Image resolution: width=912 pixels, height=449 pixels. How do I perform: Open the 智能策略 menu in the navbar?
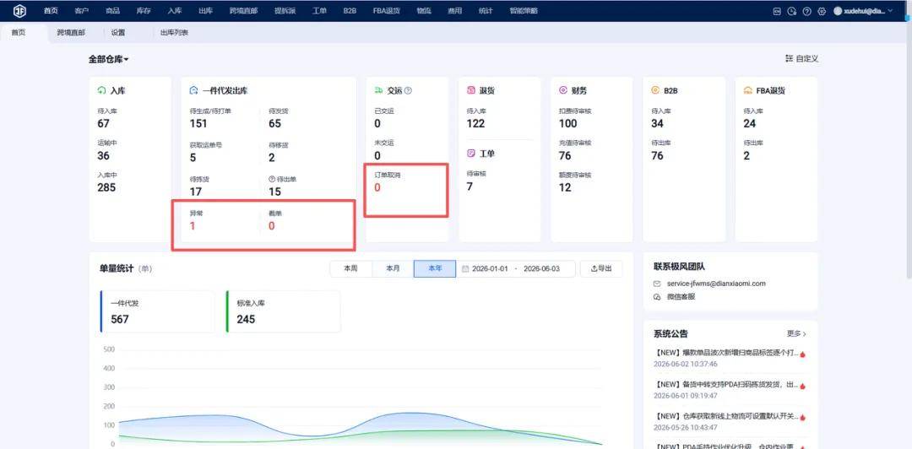[x=524, y=11]
